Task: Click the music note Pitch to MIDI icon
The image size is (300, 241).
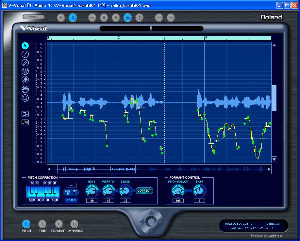Action: pyautogui.click(x=25, y=122)
